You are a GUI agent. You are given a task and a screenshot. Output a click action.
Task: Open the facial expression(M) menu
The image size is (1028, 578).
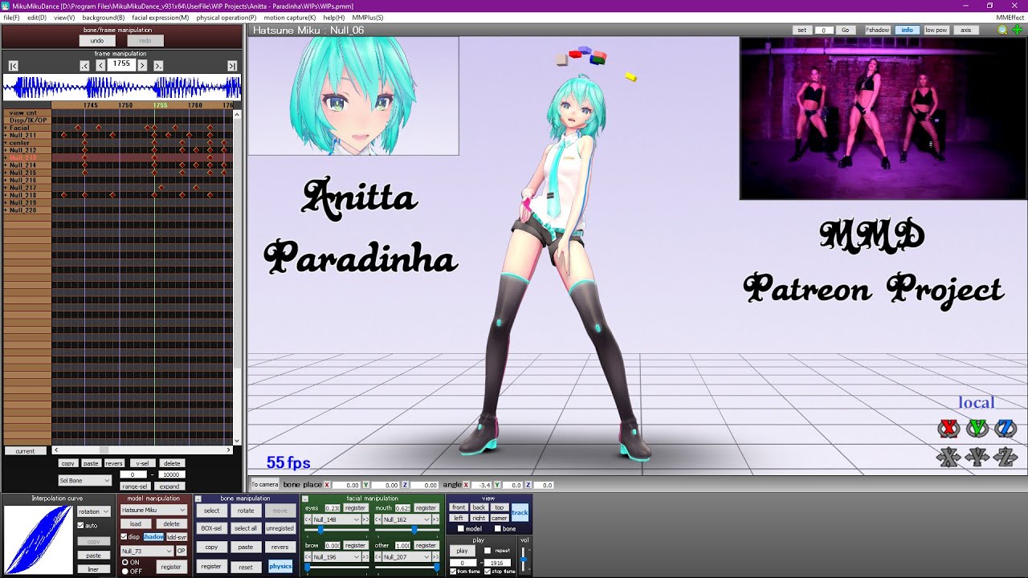[160, 17]
